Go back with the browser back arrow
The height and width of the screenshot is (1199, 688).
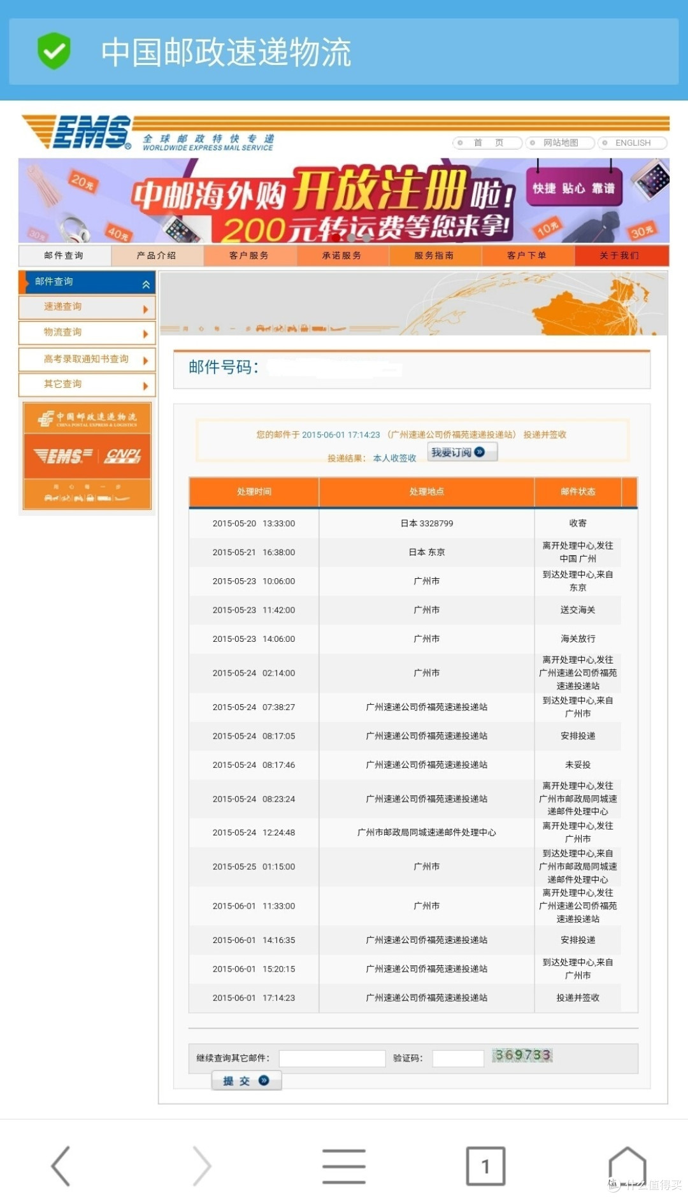tap(61, 1166)
